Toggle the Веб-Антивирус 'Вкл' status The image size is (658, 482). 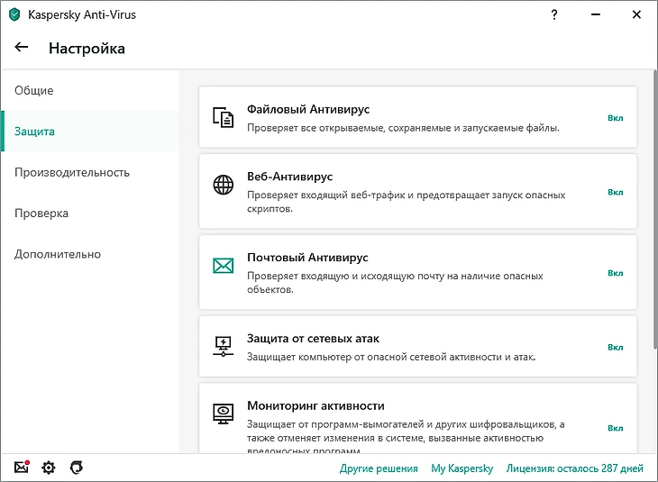coord(615,192)
